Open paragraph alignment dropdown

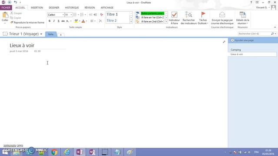point(93,21)
